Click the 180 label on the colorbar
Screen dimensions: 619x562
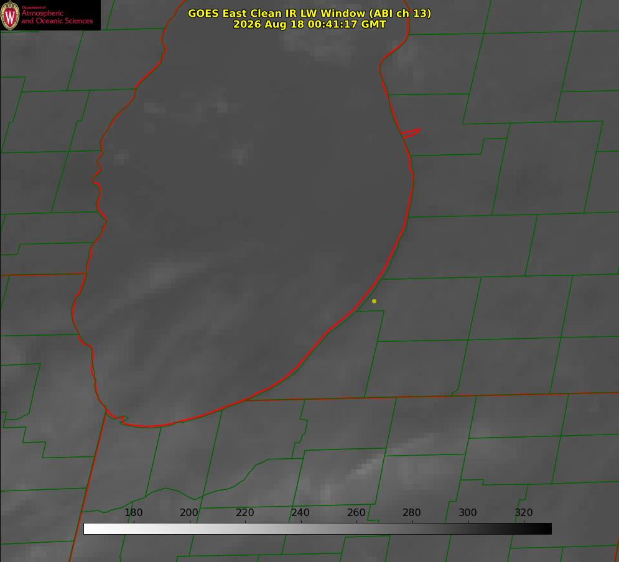point(133,512)
